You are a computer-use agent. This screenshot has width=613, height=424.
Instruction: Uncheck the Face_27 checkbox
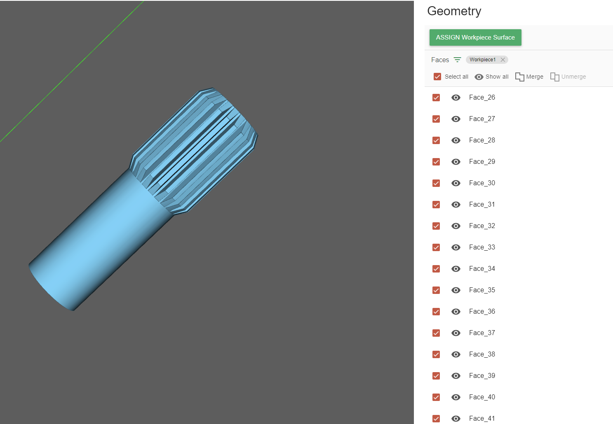pos(436,119)
